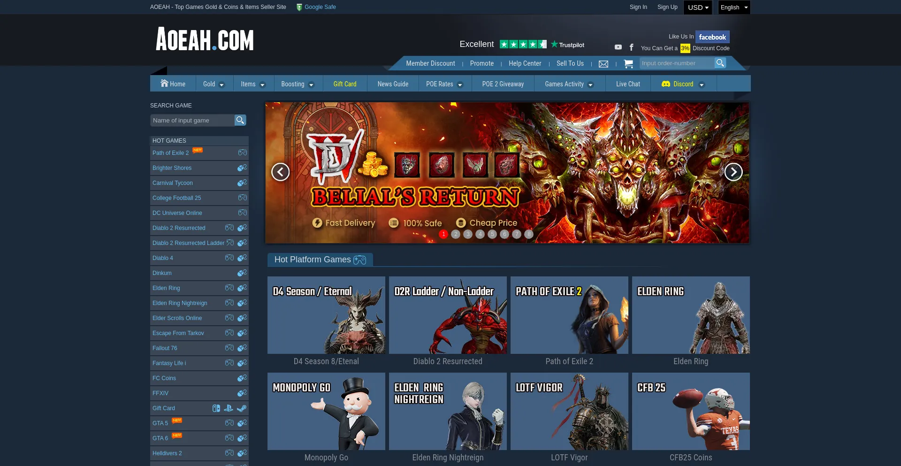
Task: Jump to banner slide 5
Action: coord(492,234)
